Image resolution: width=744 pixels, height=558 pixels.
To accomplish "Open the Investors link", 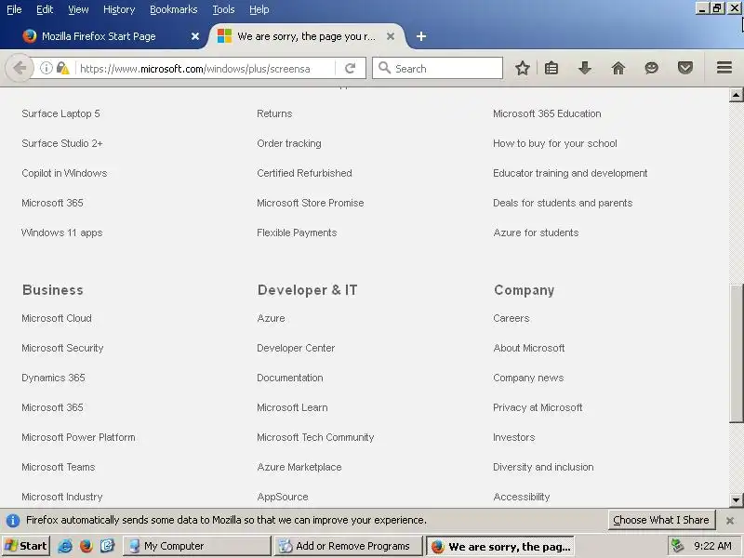I will 514,437.
